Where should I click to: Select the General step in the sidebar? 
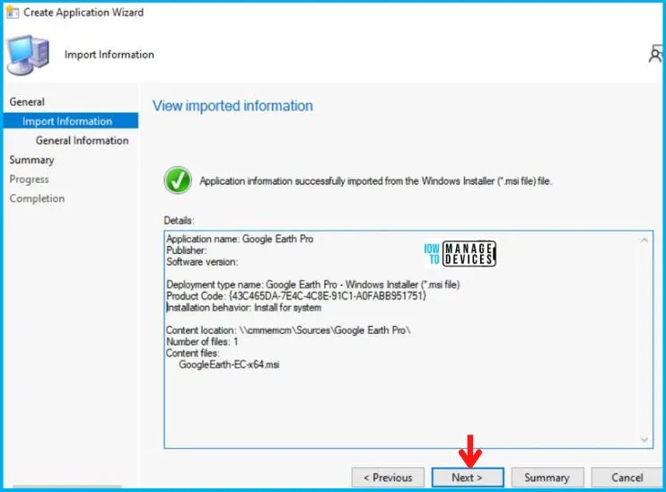coord(27,102)
